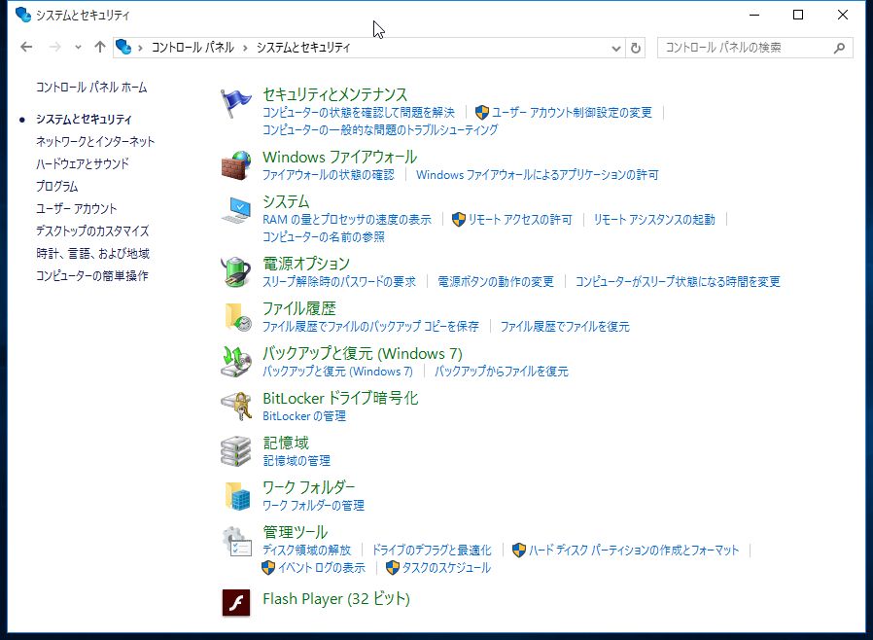This screenshot has width=873, height=640.
Task: Open システム category heading
Action: pyautogui.click(x=286, y=201)
